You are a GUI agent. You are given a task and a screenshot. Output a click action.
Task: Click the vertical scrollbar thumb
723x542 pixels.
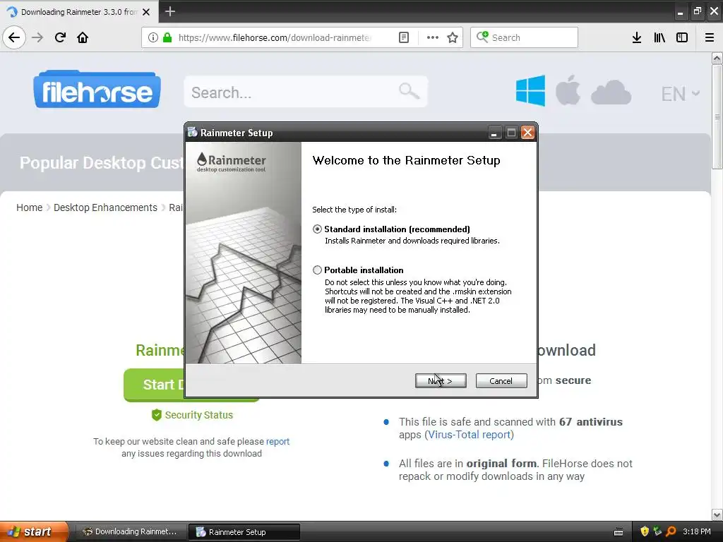[717, 117]
